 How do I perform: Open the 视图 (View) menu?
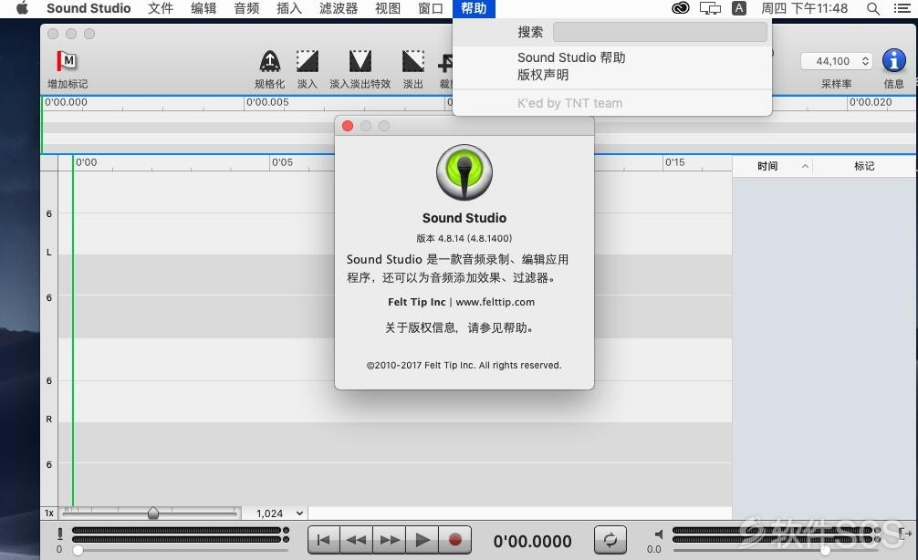coord(388,8)
